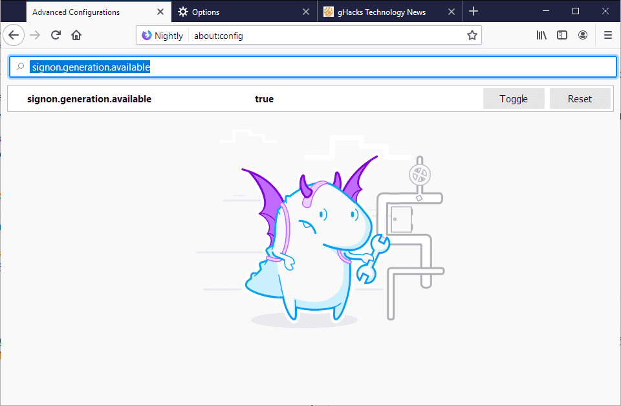This screenshot has width=621, height=406.
Task: Open the home page
Action: click(x=76, y=35)
